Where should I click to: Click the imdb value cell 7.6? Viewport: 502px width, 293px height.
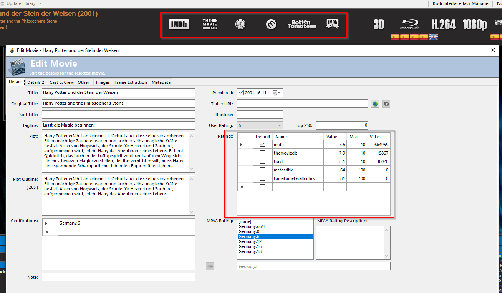coord(335,145)
